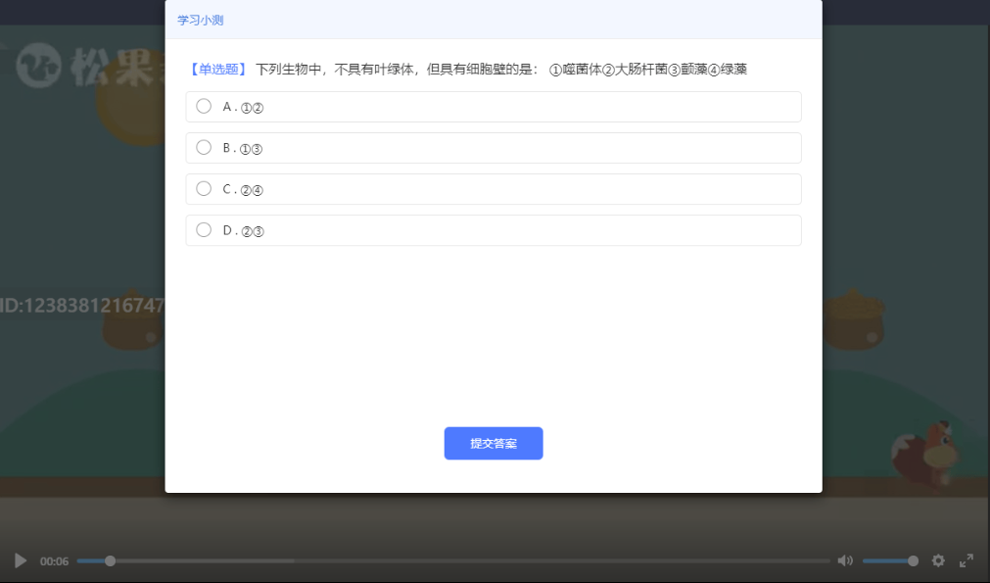Select answer option B ①③
Screen dimensions: 990x583
(x=203, y=147)
